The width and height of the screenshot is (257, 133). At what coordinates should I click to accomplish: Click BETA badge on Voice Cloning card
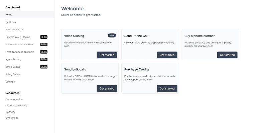click(112, 35)
